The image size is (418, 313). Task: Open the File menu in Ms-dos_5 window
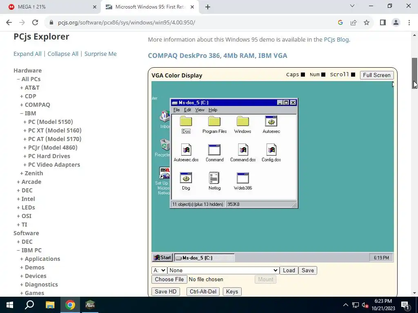click(176, 110)
